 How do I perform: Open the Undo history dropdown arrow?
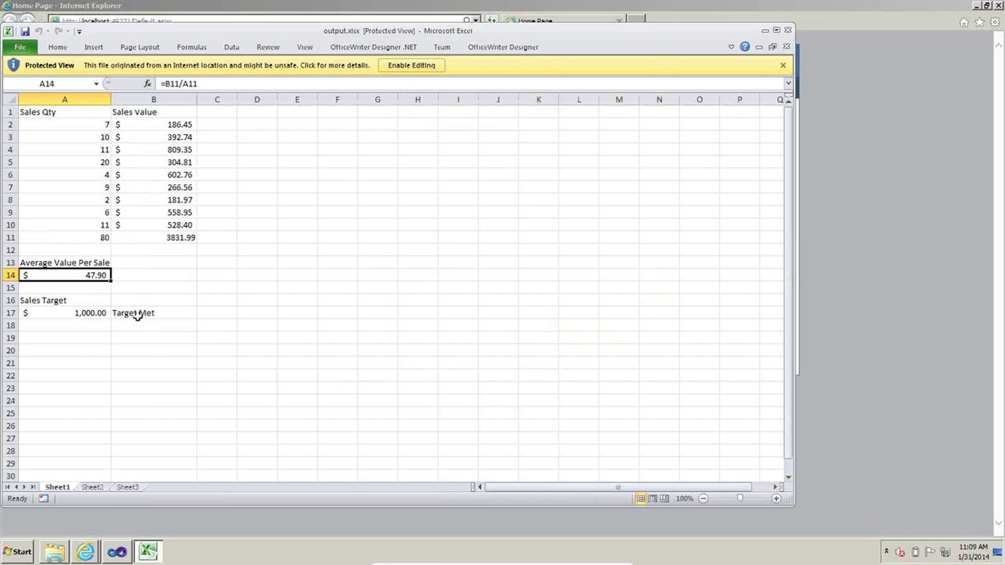48,31
